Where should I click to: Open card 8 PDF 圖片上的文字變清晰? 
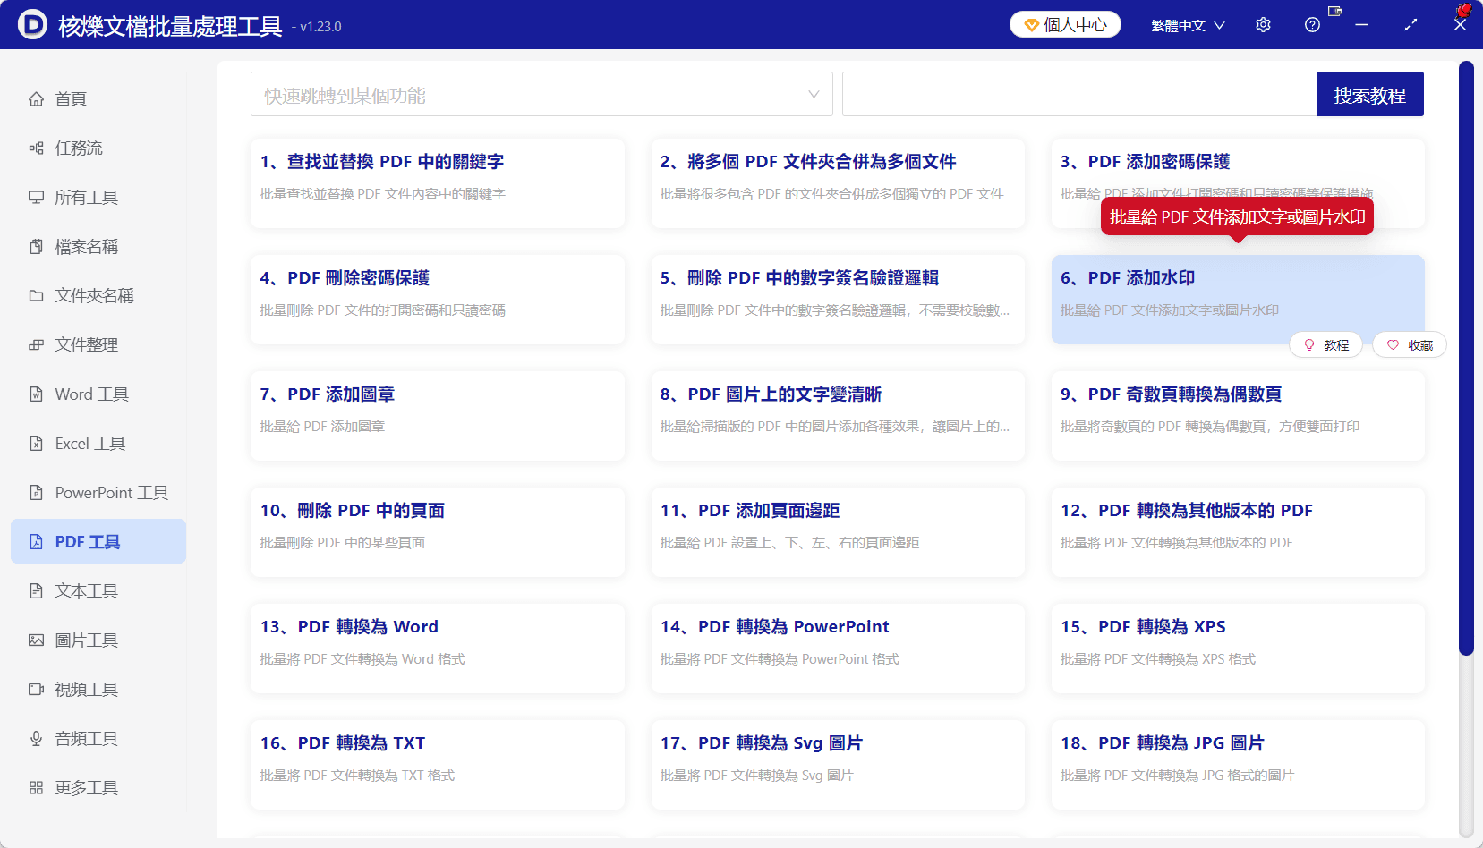point(838,416)
